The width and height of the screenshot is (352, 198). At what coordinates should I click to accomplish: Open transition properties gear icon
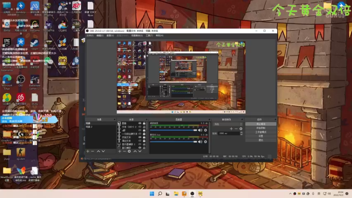pyautogui.click(x=241, y=128)
